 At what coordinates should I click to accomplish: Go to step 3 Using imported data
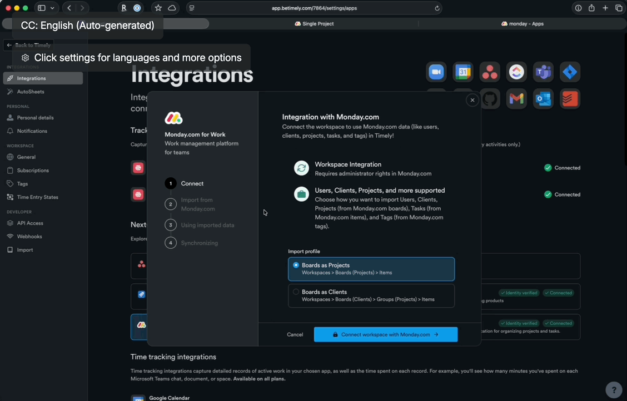tap(200, 225)
